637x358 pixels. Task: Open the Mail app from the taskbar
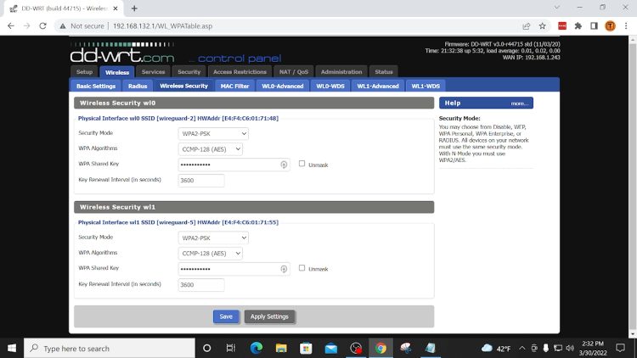point(330,349)
